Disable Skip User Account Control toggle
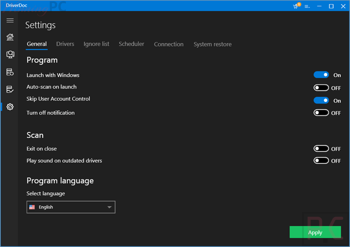The width and height of the screenshot is (350, 247). point(321,100)
